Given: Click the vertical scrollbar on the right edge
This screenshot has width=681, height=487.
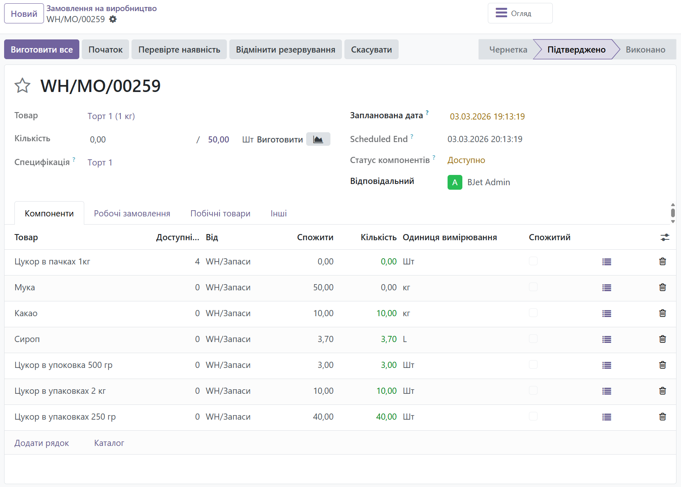Looking at the screenshot, I should [x=672, y=213].
